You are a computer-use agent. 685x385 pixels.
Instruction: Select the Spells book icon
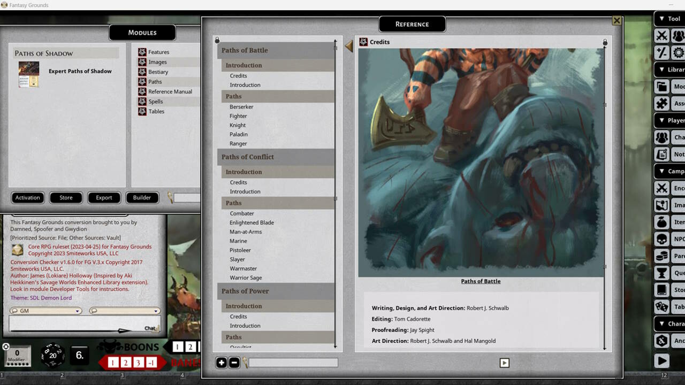[142, 102]
